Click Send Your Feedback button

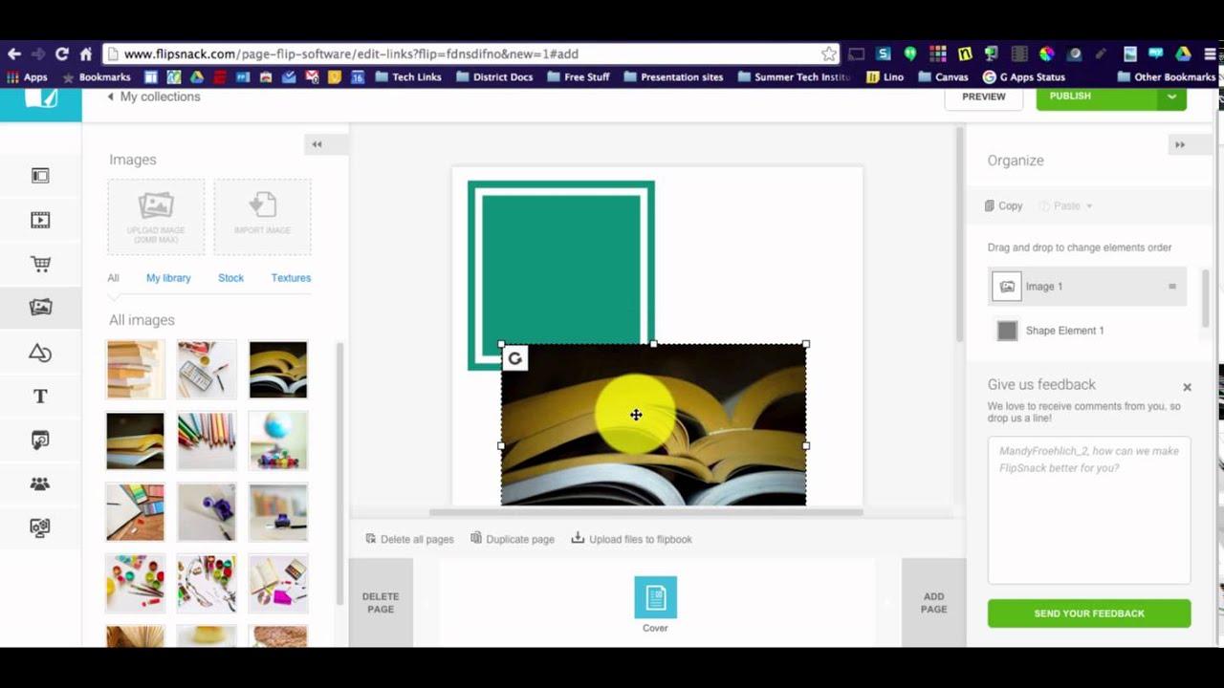1089,613
